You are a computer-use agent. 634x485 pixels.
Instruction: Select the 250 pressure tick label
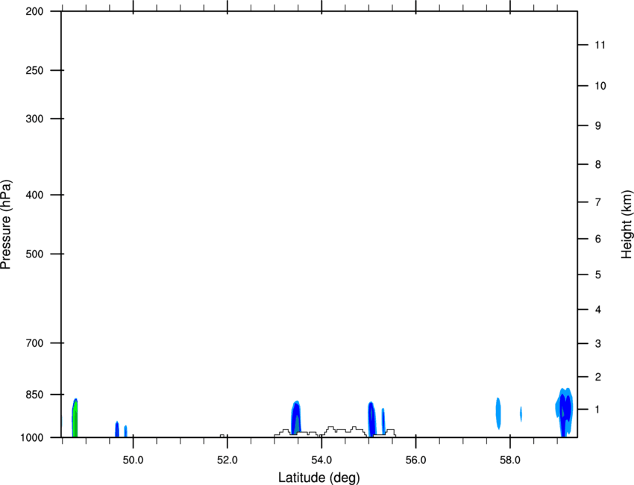click(34, 70)
